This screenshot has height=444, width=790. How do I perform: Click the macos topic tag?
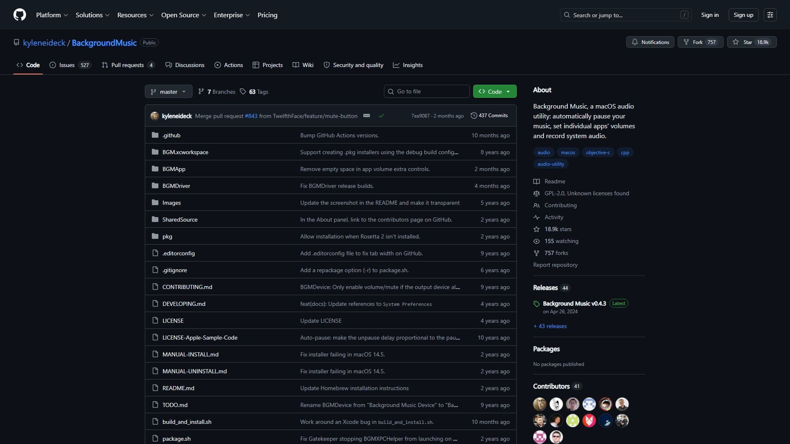coord(568,152)
